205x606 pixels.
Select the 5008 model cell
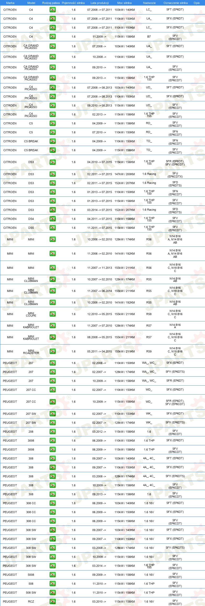31,575
